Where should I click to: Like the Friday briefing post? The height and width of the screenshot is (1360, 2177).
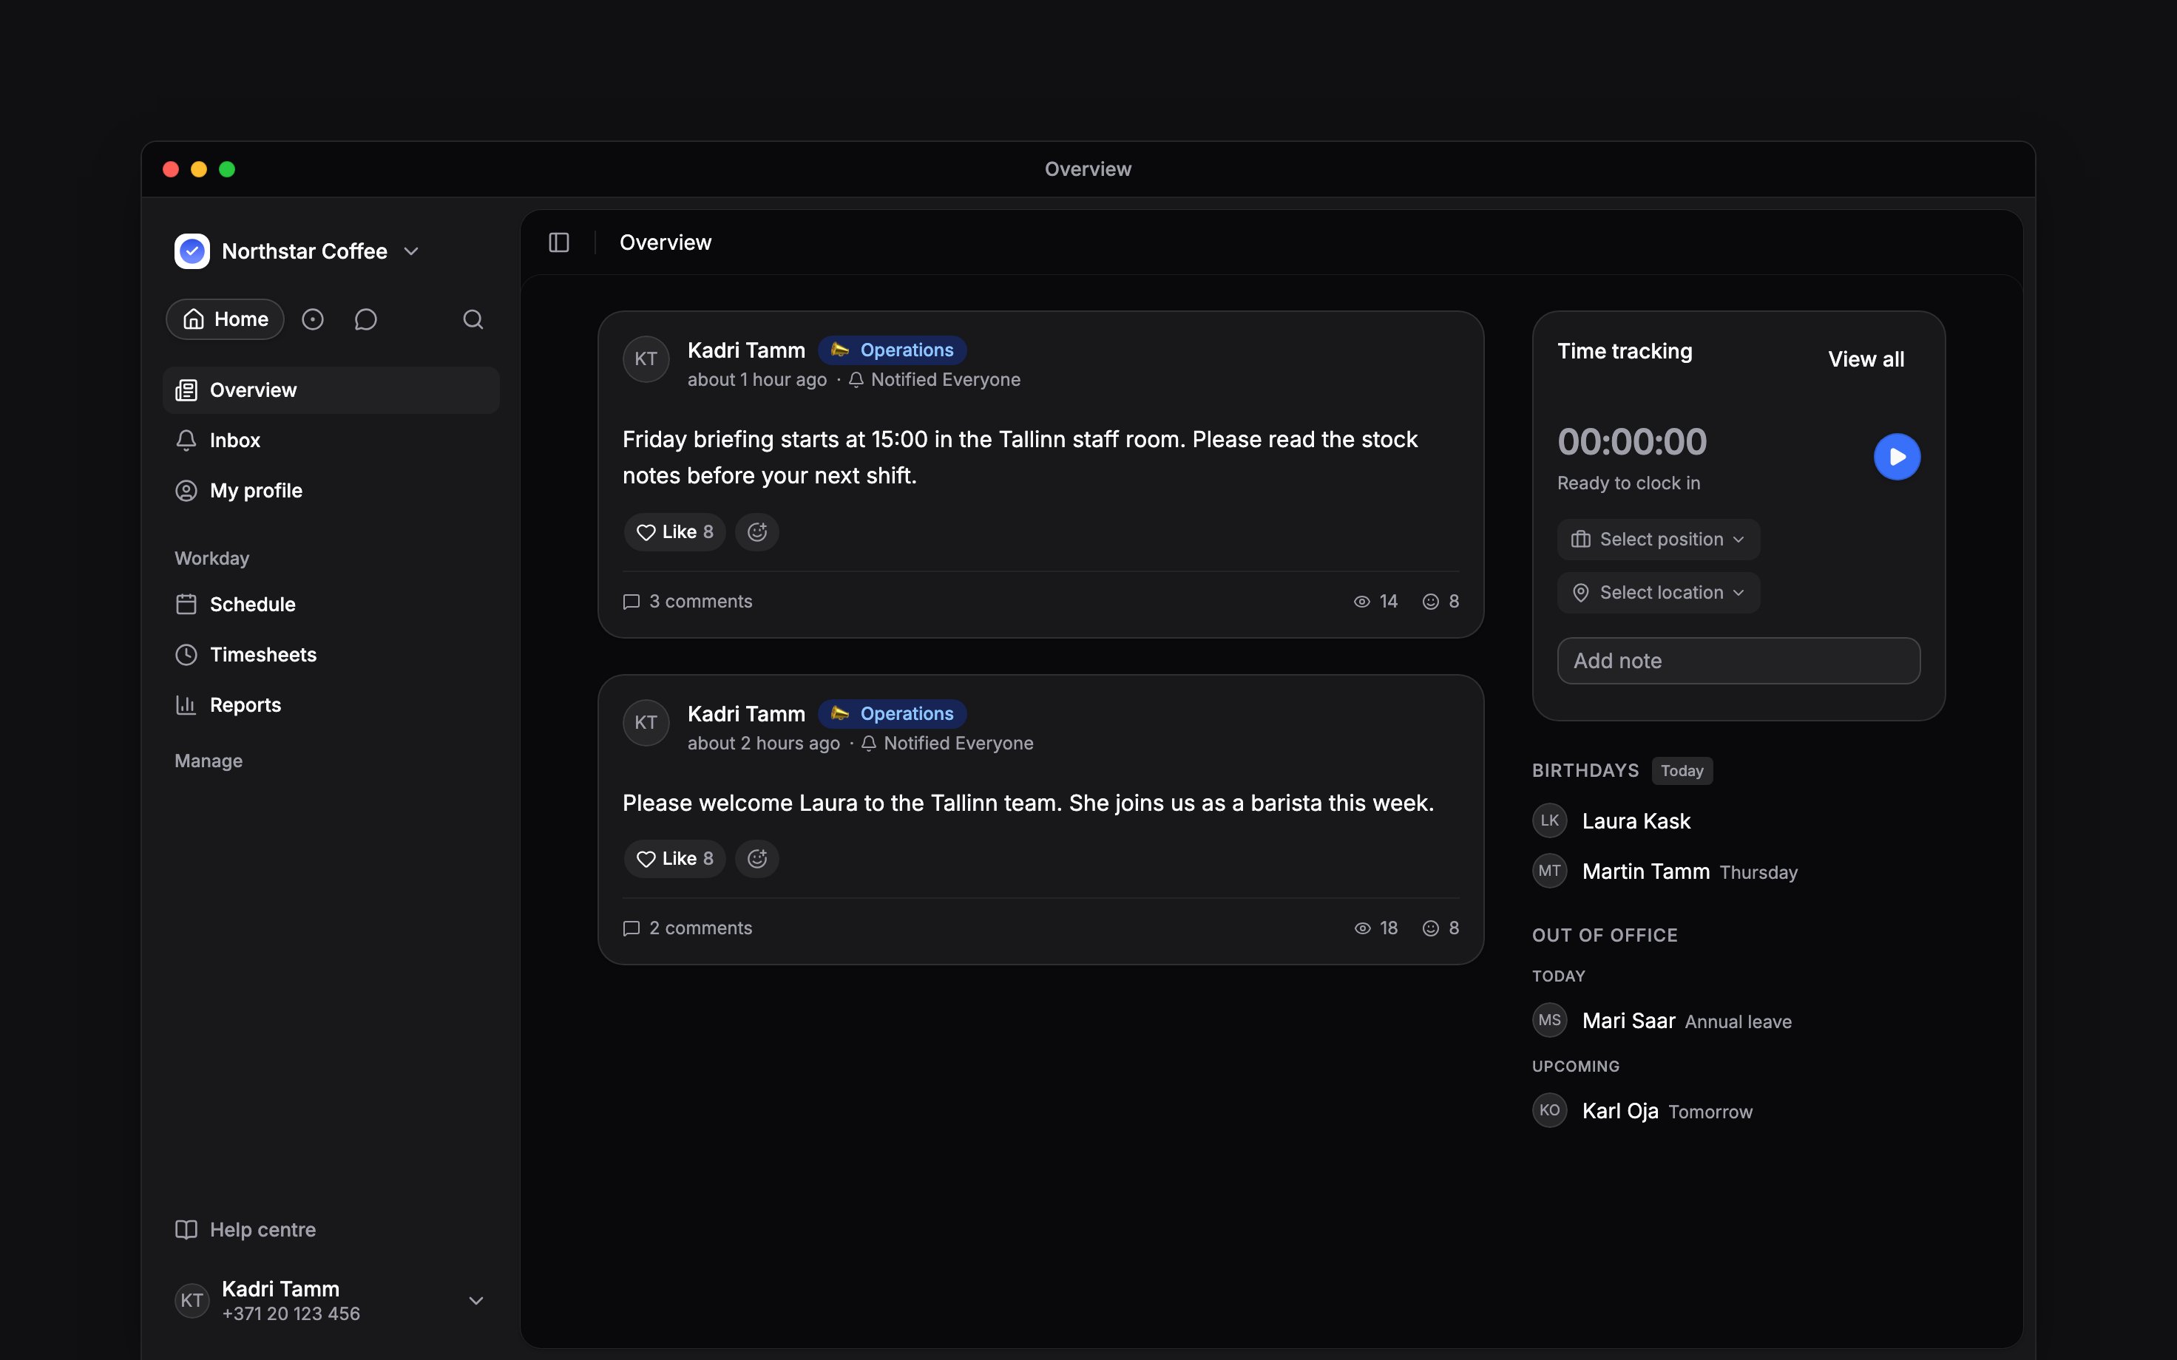(x=674, y=532)
